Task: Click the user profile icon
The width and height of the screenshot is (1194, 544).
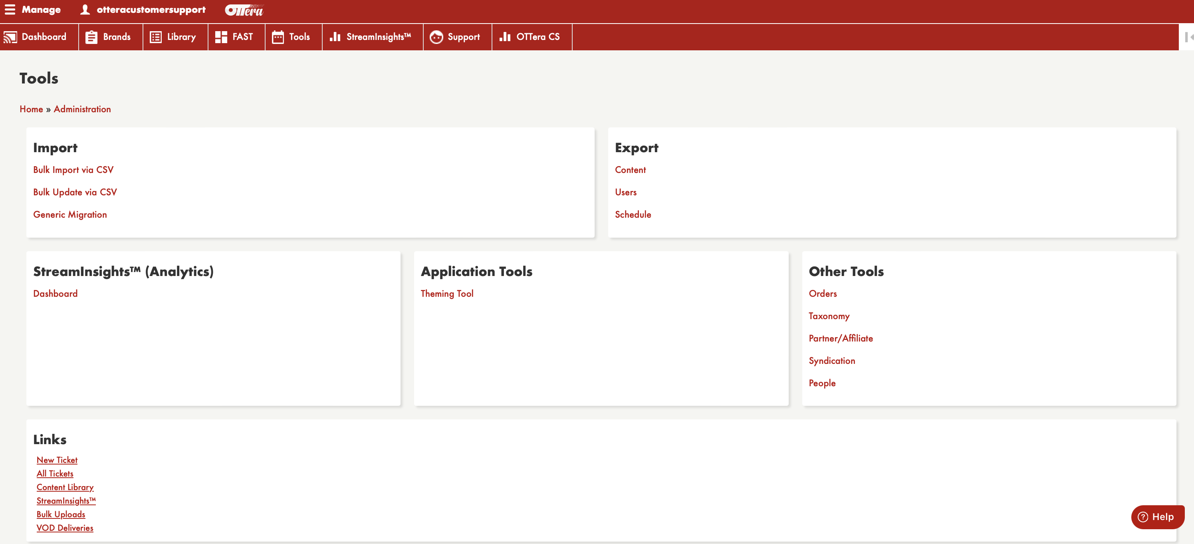Action: tap(85, 10)
